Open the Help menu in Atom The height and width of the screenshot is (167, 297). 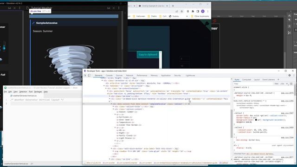coord(45,92)
